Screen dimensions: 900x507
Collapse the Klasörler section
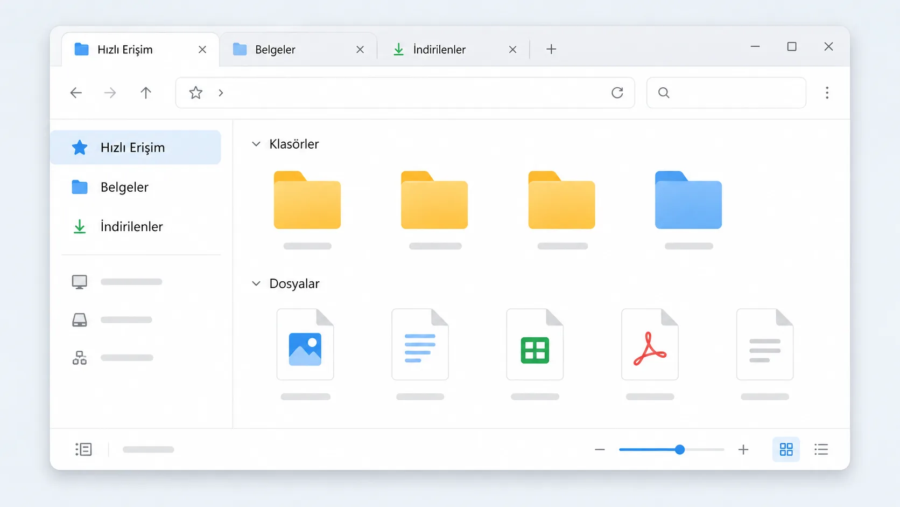[256, 144]
